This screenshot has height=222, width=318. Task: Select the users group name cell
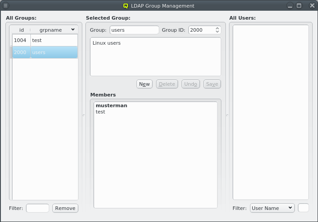[54, 52]
